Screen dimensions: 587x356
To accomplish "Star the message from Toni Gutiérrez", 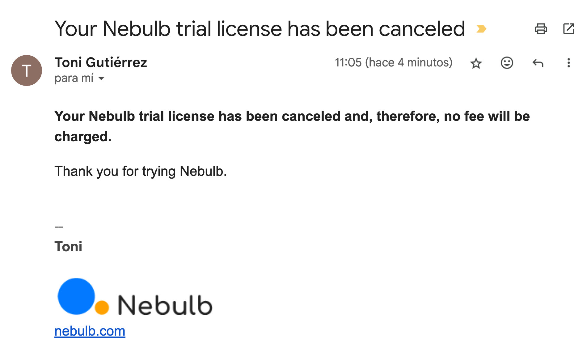I will point(476,63).
